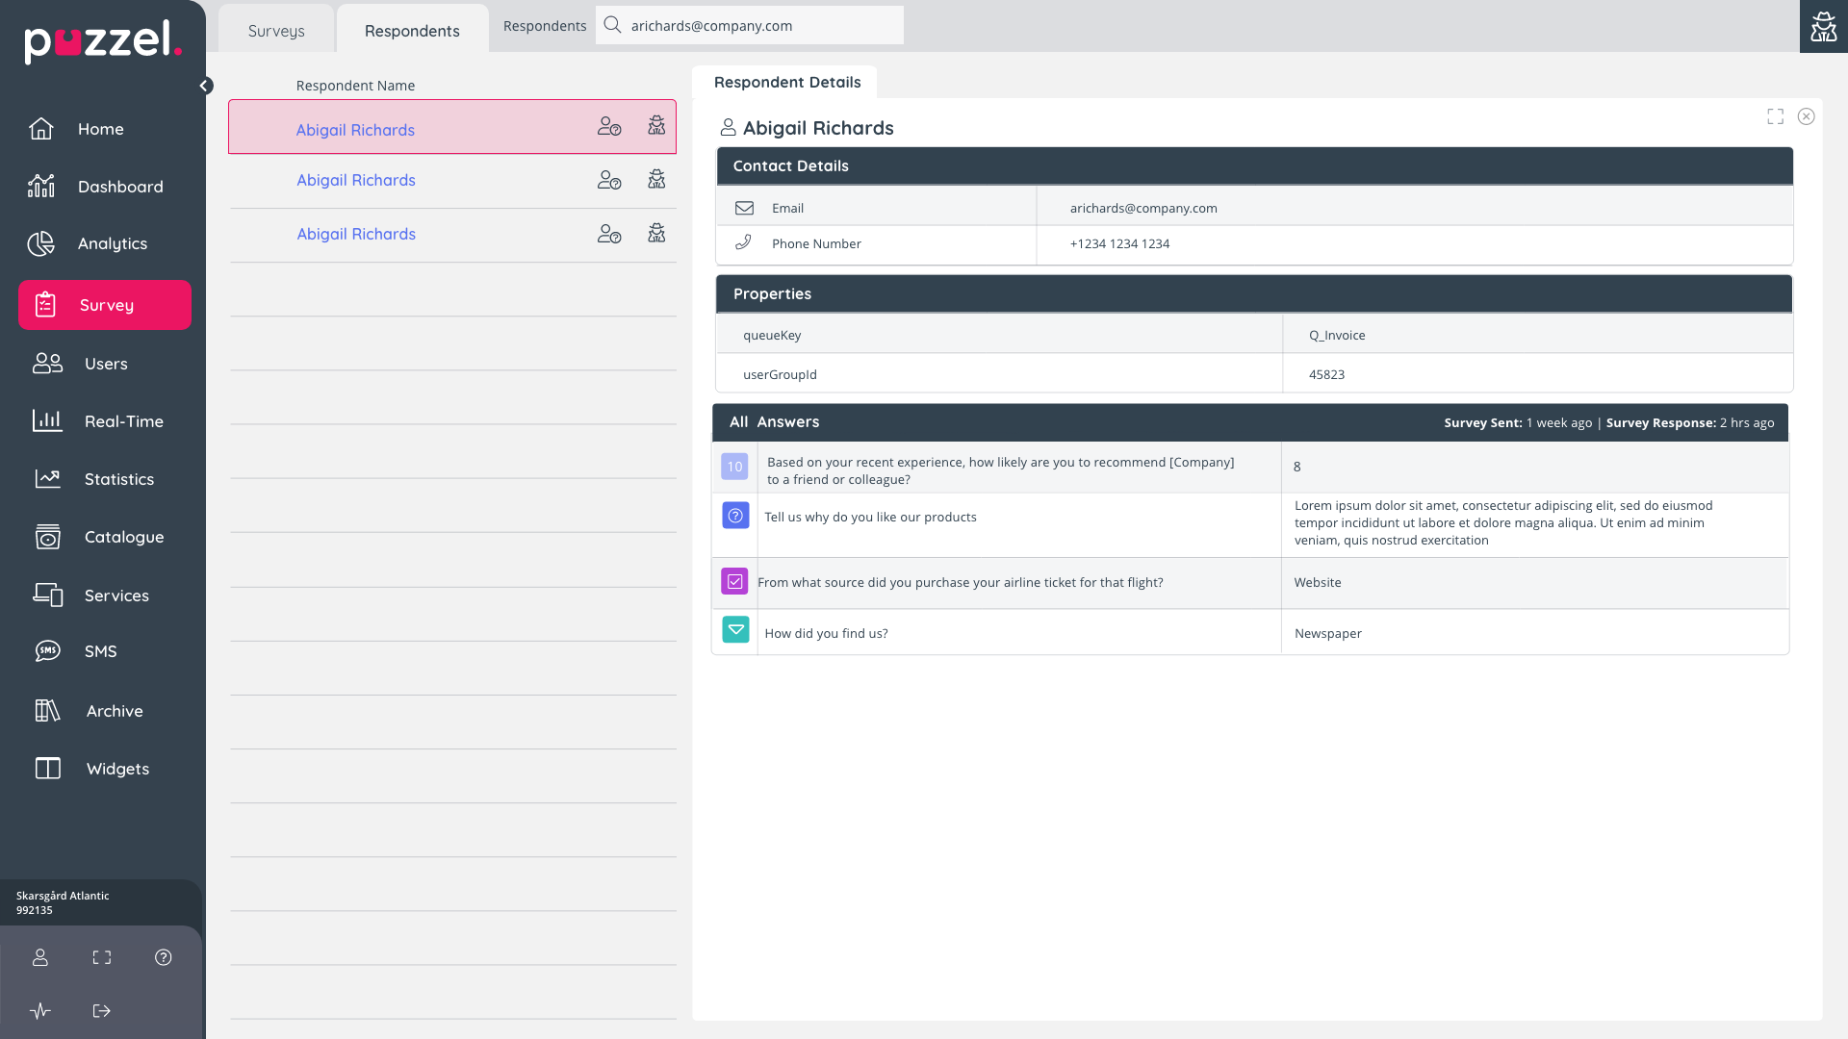Open the Home section
The height and width of the screenshot is (1039, 1848).
(x=100, y=129)
